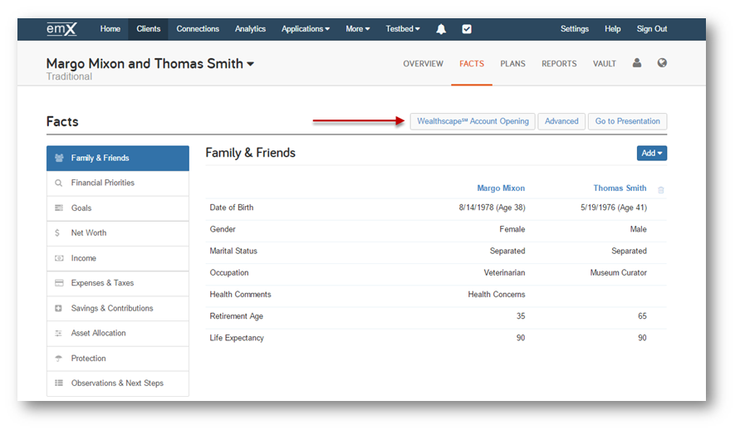This screenshot has height=430, width=735.
Task: Open Thomas Smith's name link
Action: [x=620, y=188]
